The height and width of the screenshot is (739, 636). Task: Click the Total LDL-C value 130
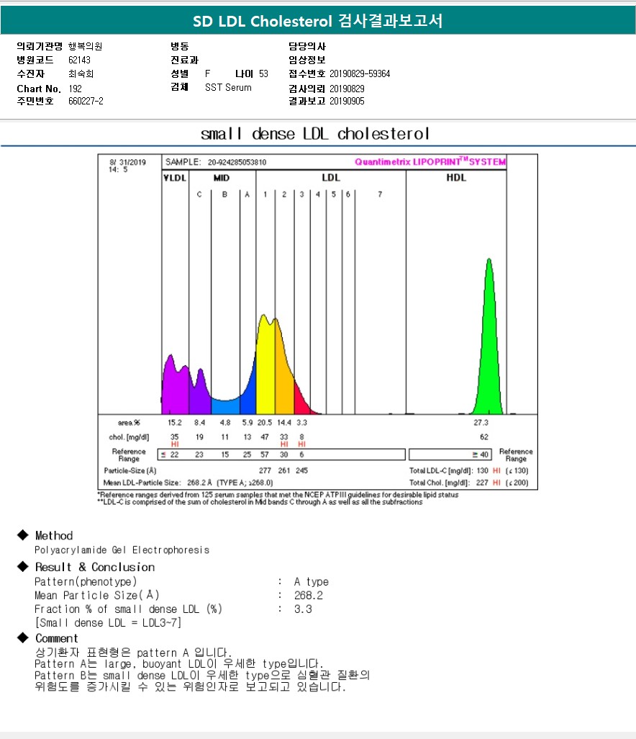coord(481,470)
